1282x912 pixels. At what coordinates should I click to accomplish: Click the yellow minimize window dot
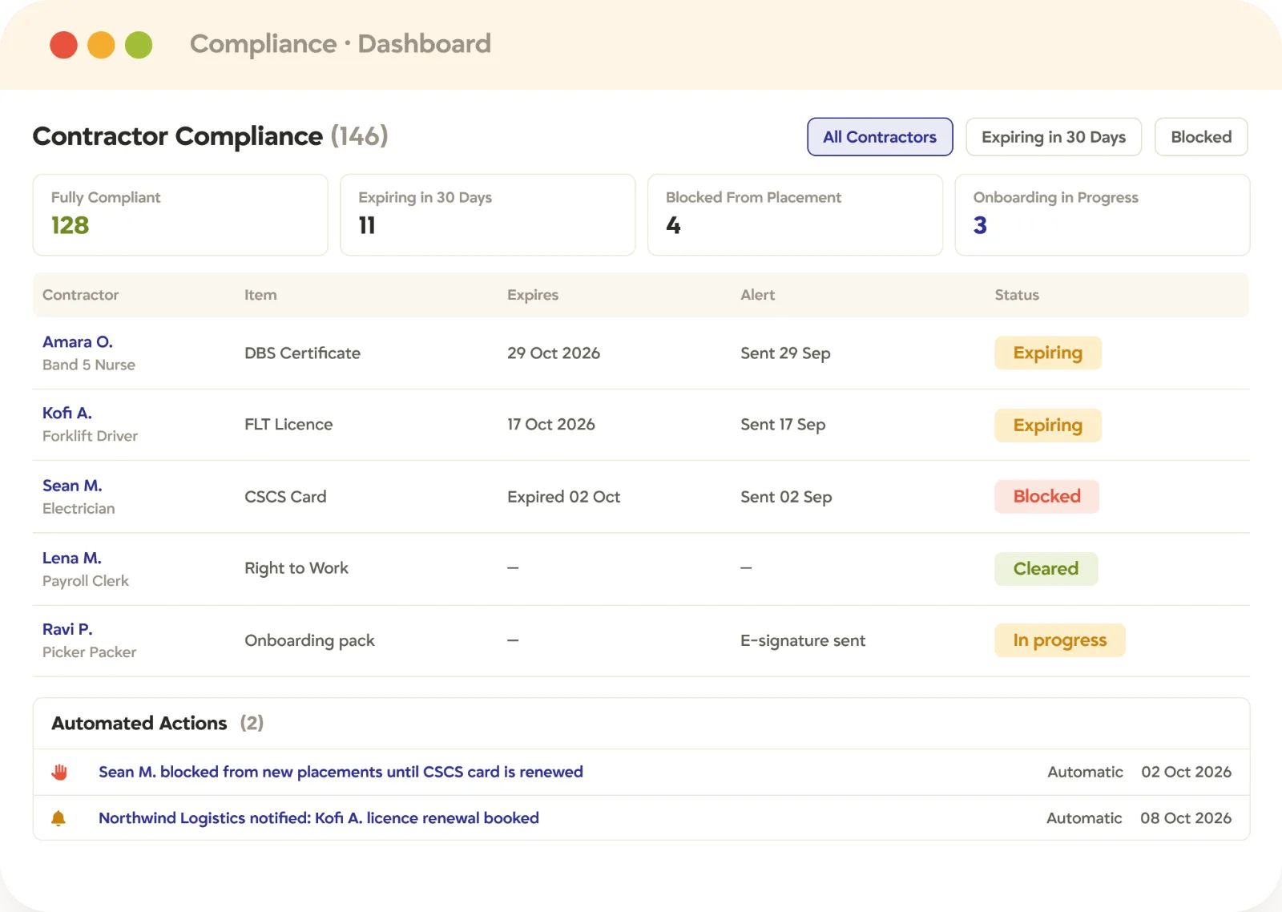click(101, 45)
